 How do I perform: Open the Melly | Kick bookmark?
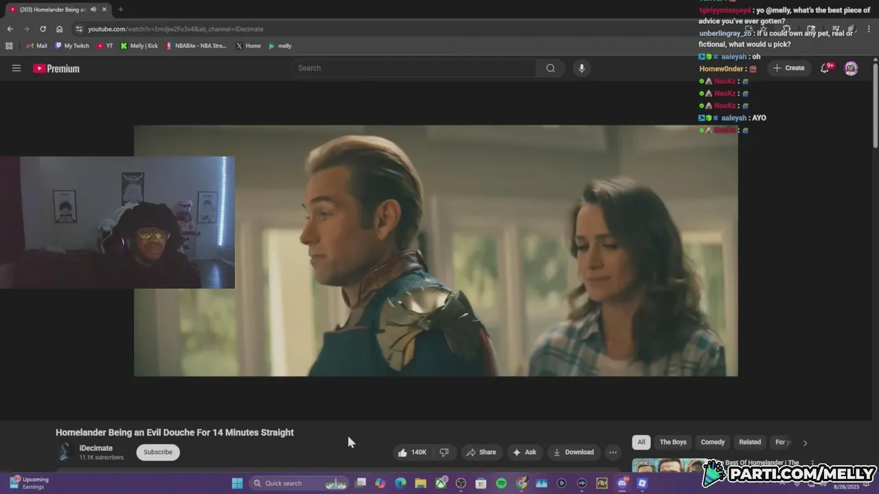[139, 46]
